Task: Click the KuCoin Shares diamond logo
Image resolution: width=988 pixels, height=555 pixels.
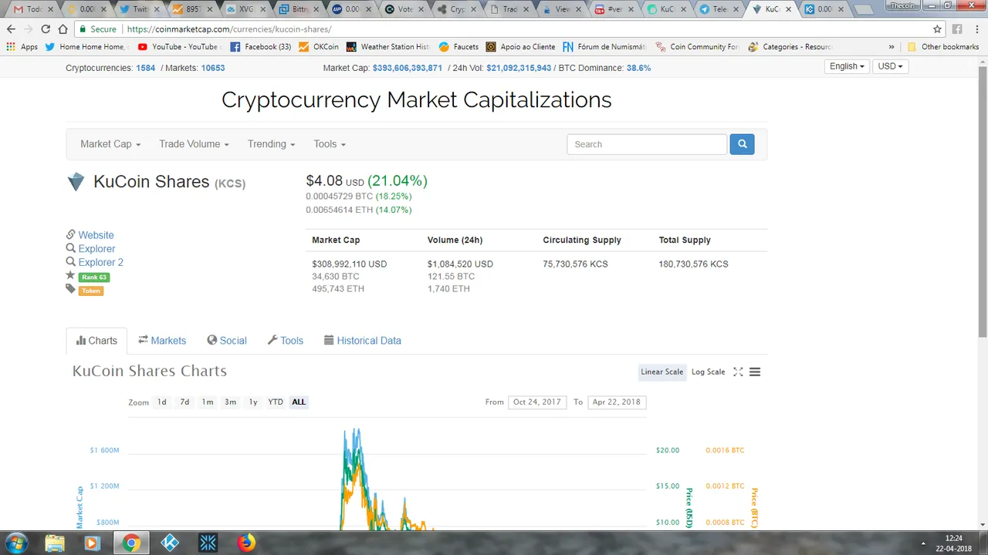Action: click(x=76, y=182)
